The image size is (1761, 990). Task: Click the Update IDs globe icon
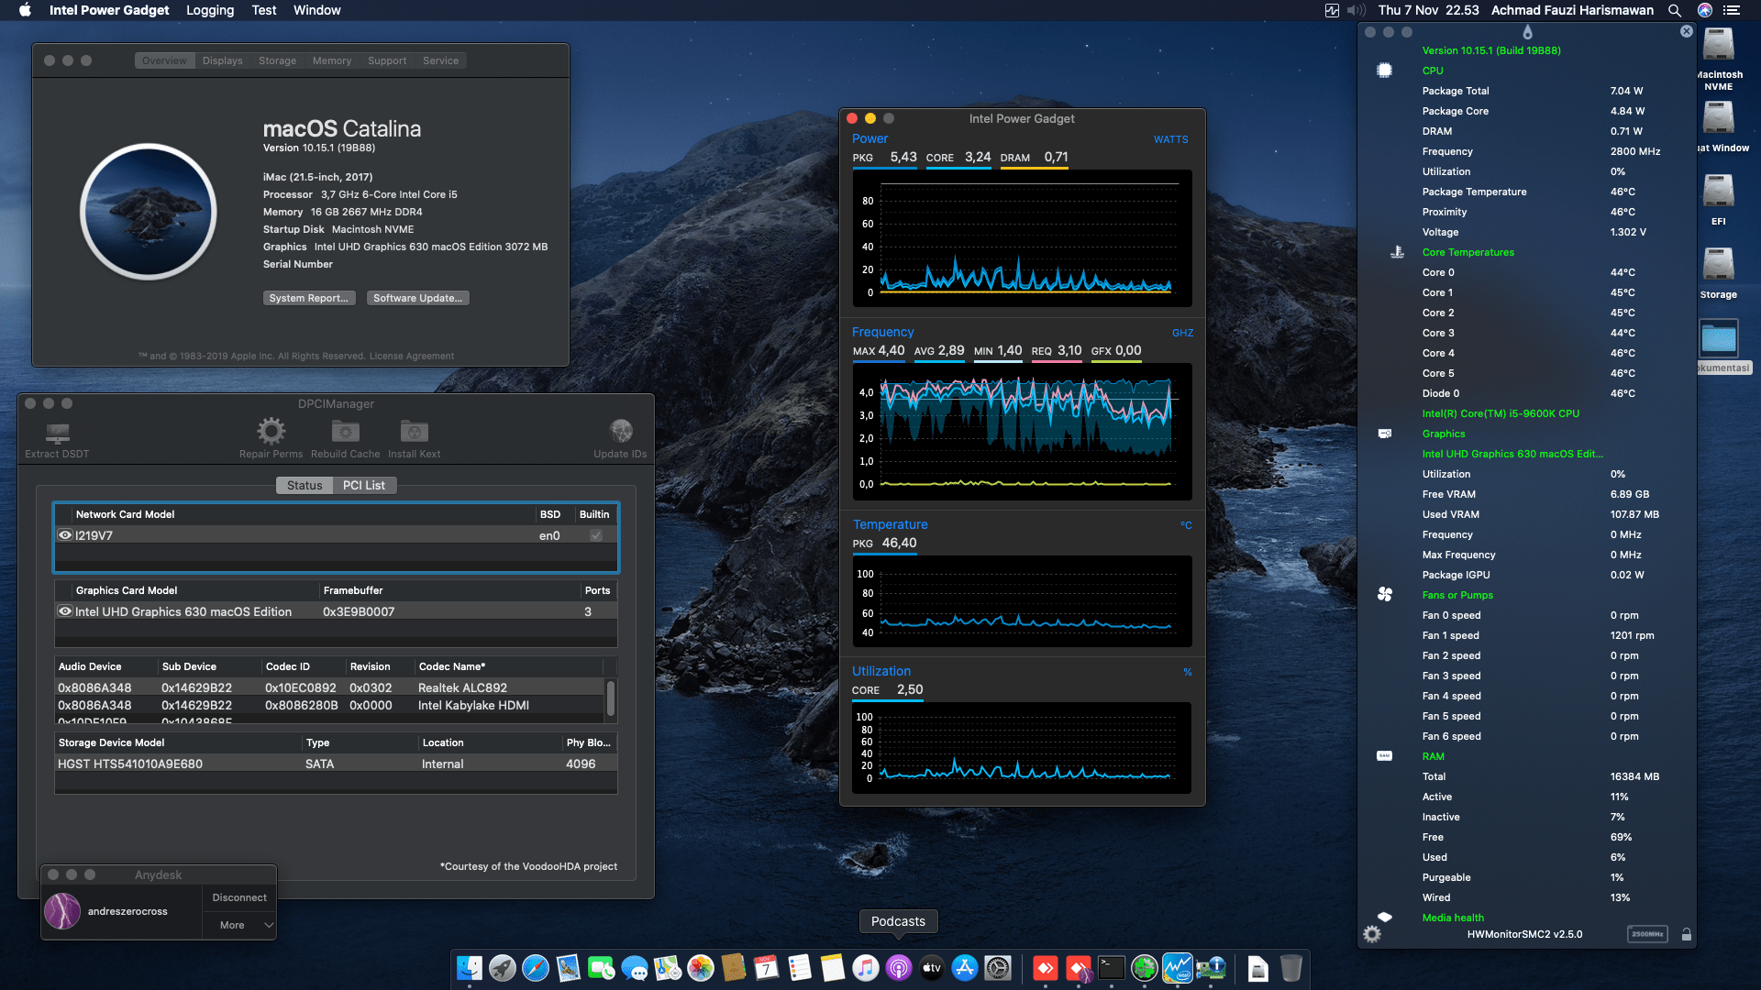click(x=621, y=431)
